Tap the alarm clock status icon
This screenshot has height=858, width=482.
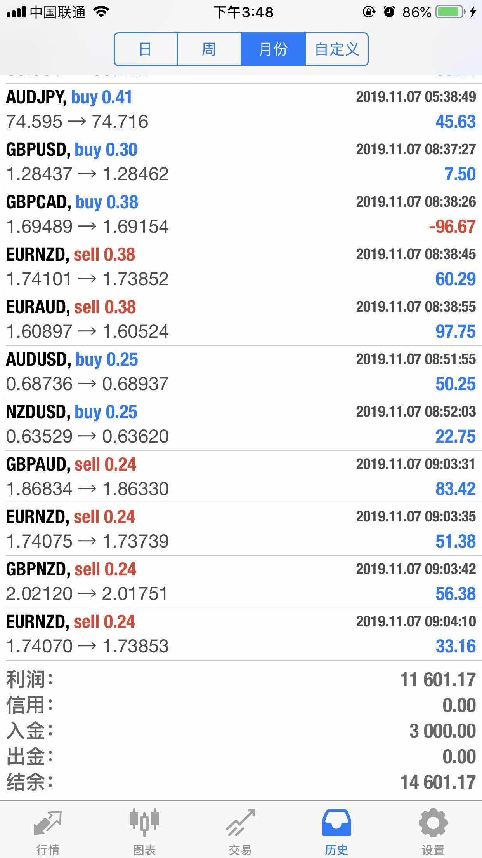click(389, 12)
